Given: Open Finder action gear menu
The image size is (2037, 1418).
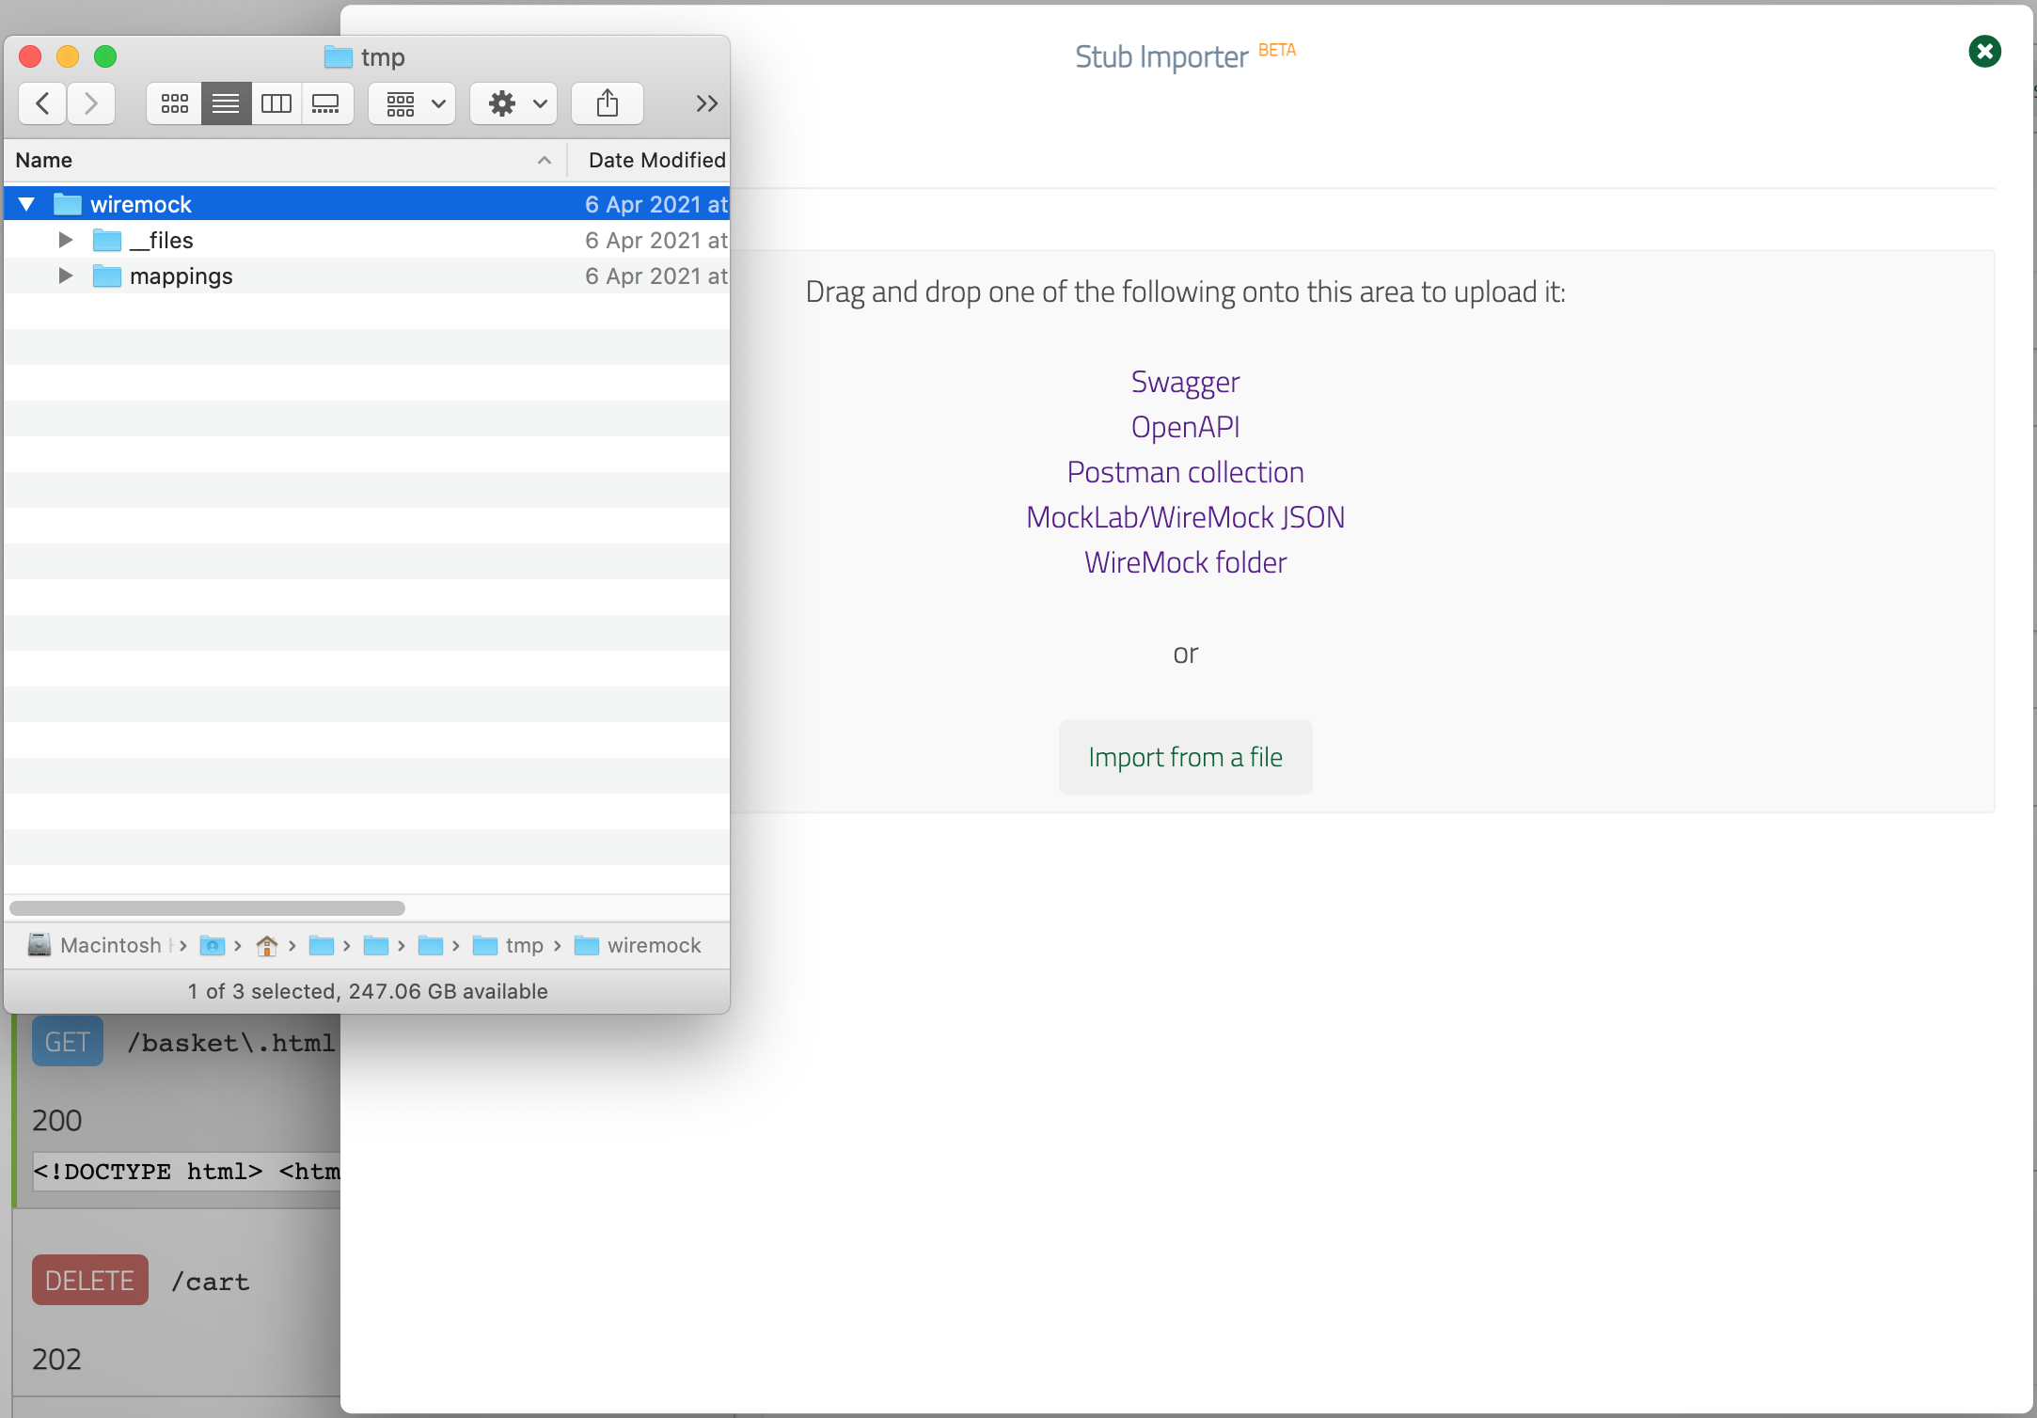Looking at the screenshot, I should (514, 103).
